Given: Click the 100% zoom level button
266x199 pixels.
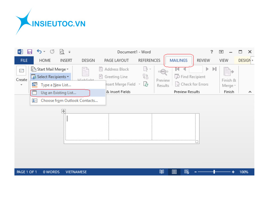Looking at the screenshot, I should [244, 172].
